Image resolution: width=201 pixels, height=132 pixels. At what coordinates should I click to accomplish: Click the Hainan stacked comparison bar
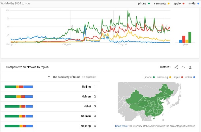[x=19, y=97]
